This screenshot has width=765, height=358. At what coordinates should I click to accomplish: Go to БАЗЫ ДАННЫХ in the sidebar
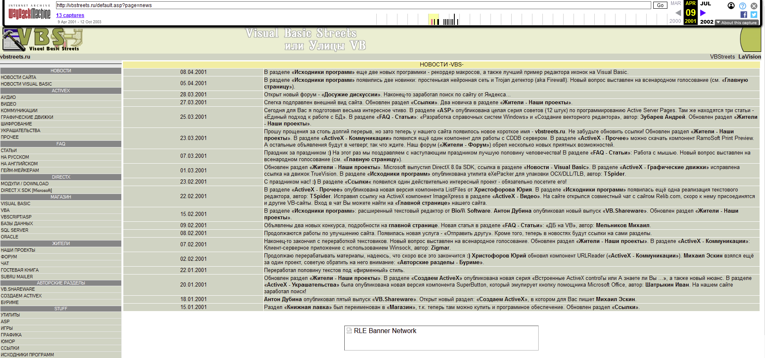(x=17, y=223)
